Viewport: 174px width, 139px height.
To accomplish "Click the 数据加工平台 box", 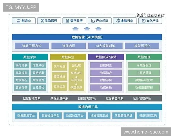I will point(75,116).
